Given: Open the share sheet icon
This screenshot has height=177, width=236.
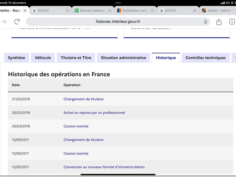Looking at the screenshot, I should (x=219, y=22).
